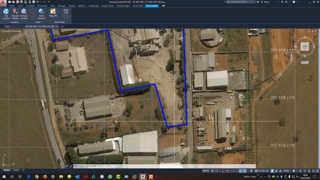Open WhatsApp from the taskbar
Screen dimensions: 320x180
click(x=110, y=176)
